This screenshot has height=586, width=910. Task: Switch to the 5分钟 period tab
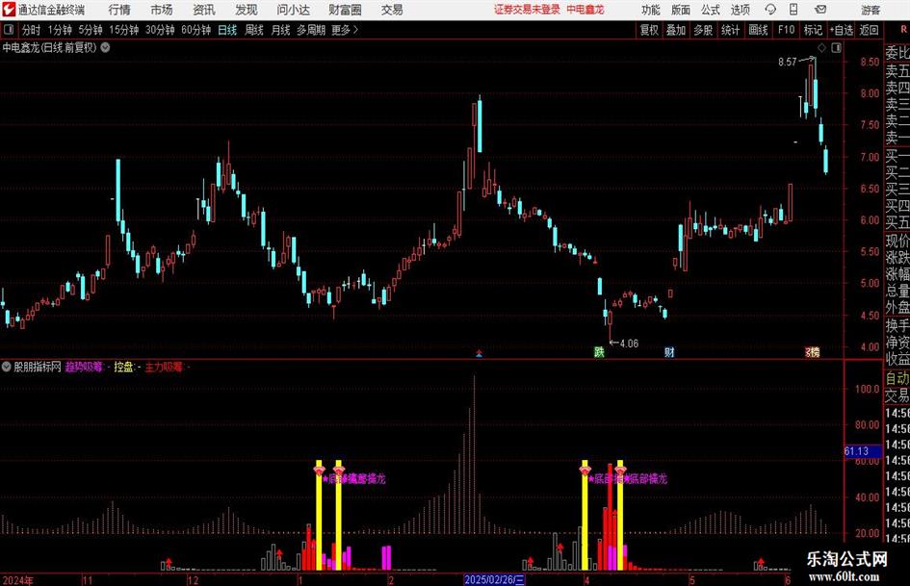[90, 30]
